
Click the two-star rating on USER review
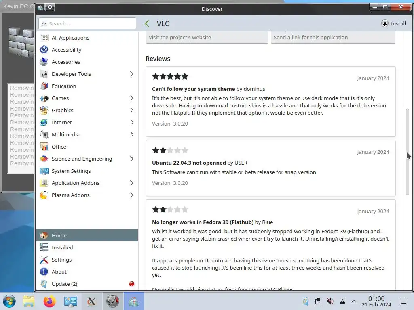point(170,150)
